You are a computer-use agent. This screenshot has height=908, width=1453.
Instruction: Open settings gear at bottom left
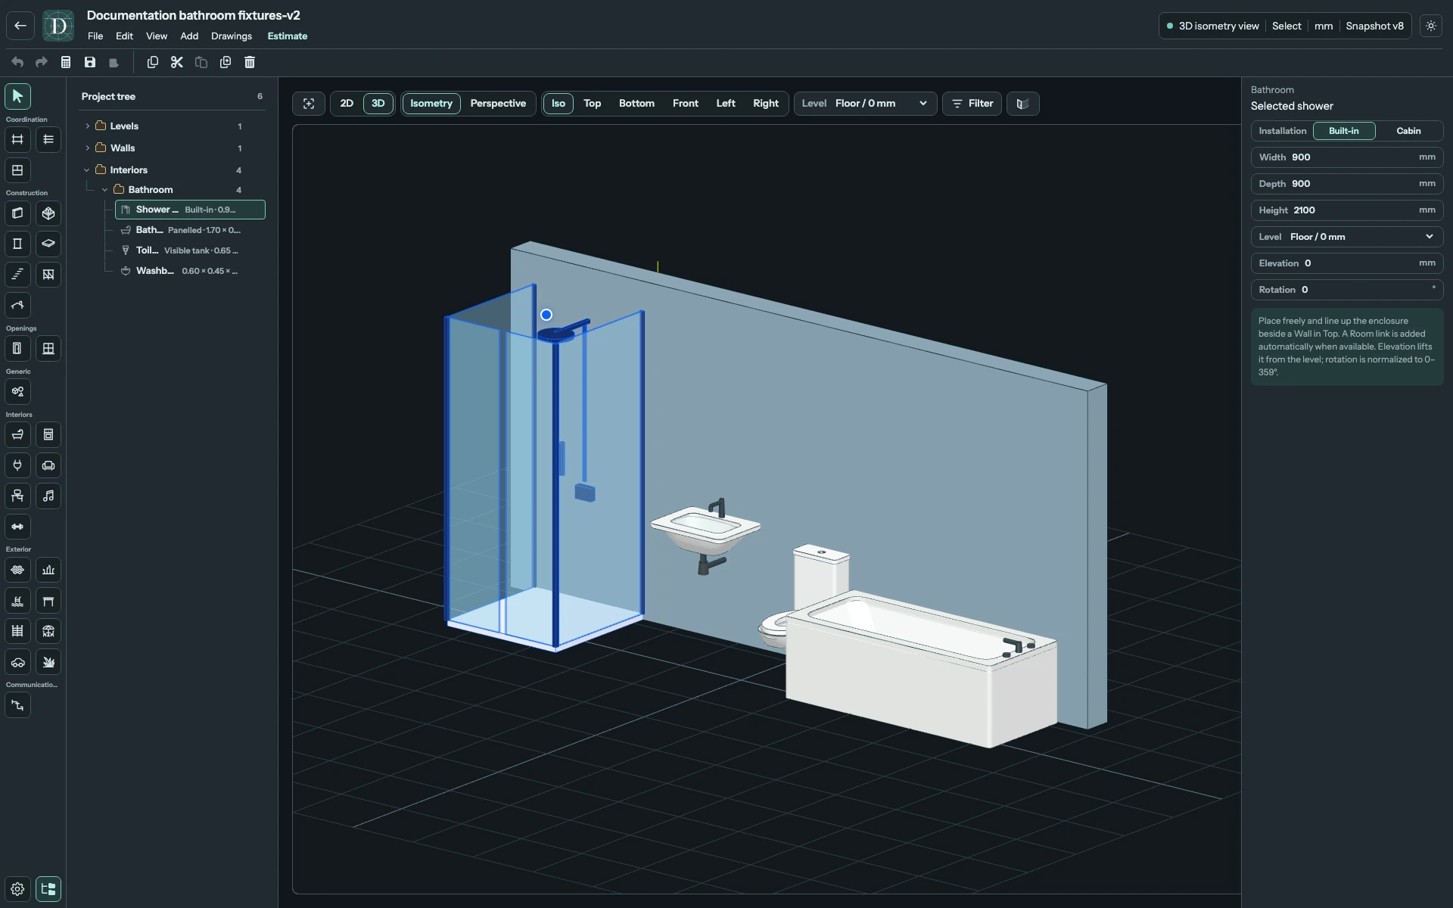[17, 889]
